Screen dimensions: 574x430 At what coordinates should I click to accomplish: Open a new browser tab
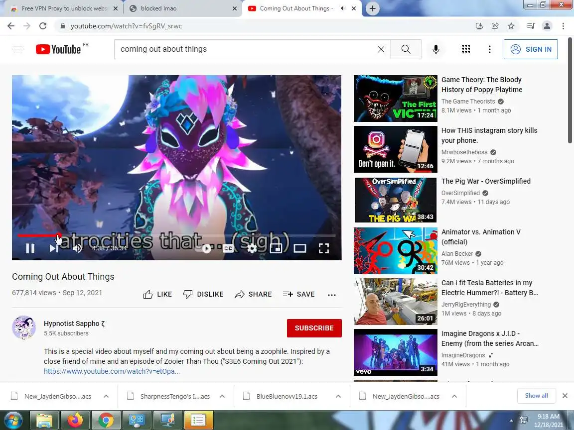372,8
